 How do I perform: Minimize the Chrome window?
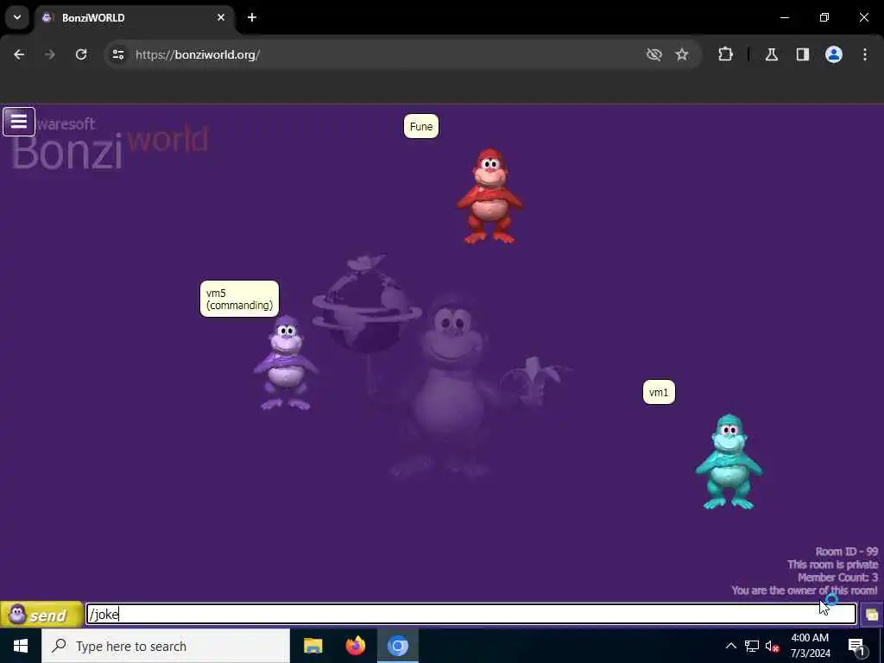tap(785, 17)
